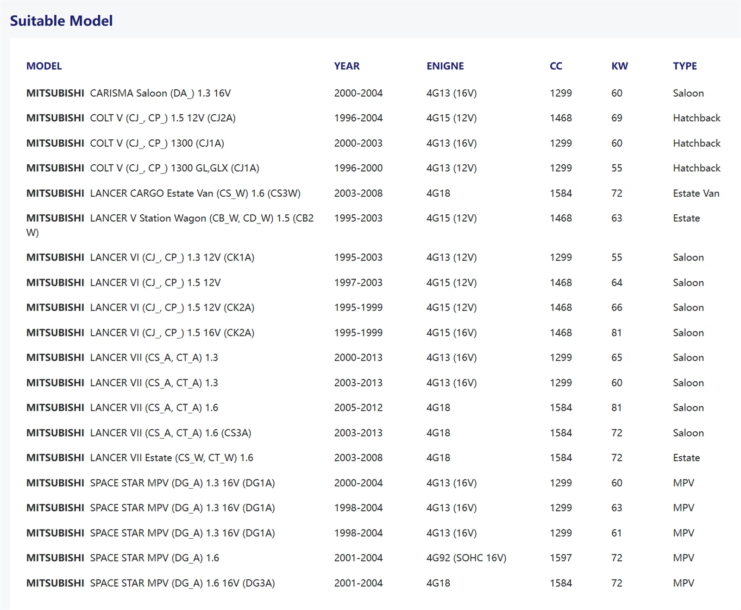Click the MODEL column header
741x610 pixels.
tap(44, 66)
